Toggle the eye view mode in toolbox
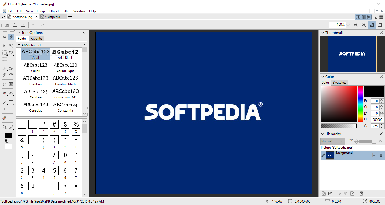 tap(5, 37)
